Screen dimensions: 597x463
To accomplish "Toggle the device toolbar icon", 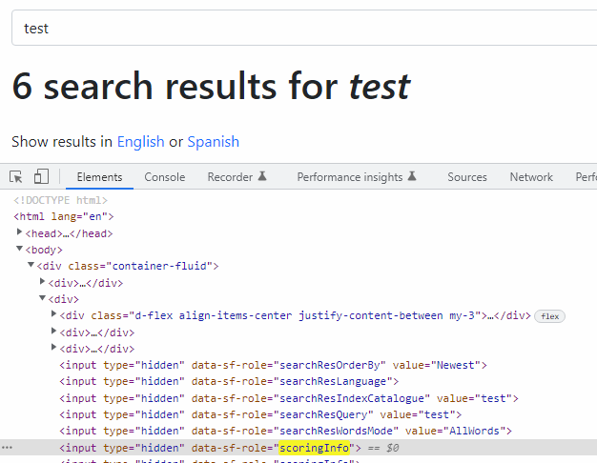I will tap(41, 176).
